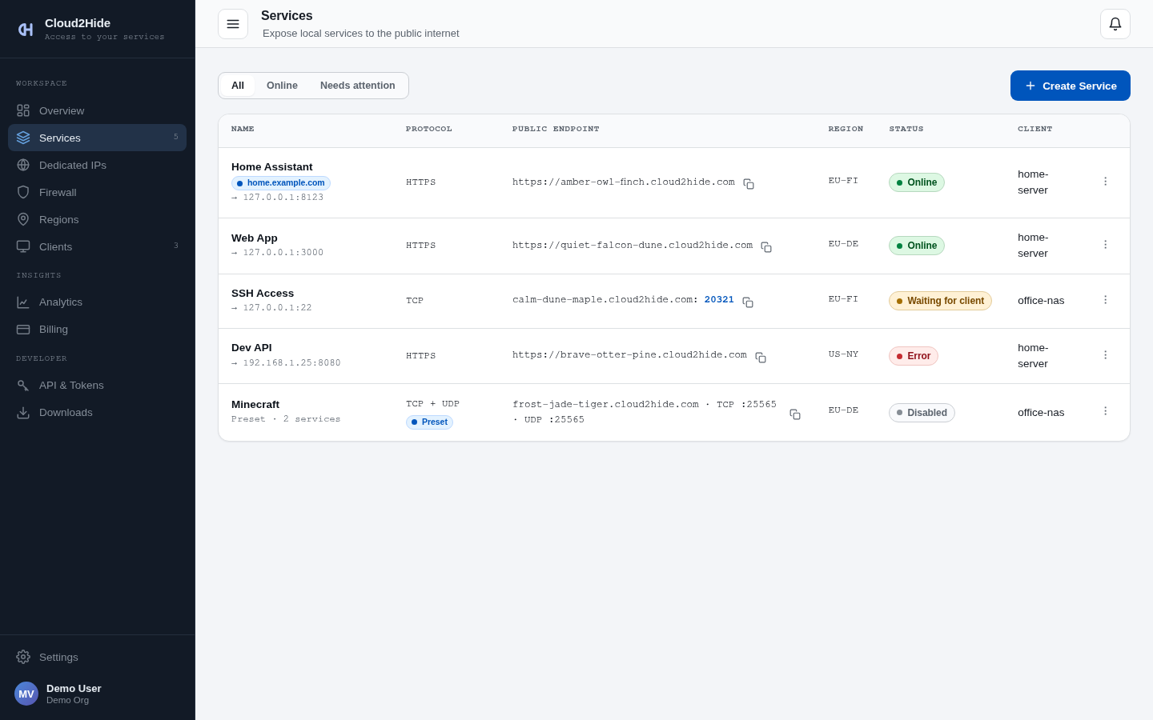Click the Web App service name
This screenshot has width=1153, height=720.
pos(255,238)
